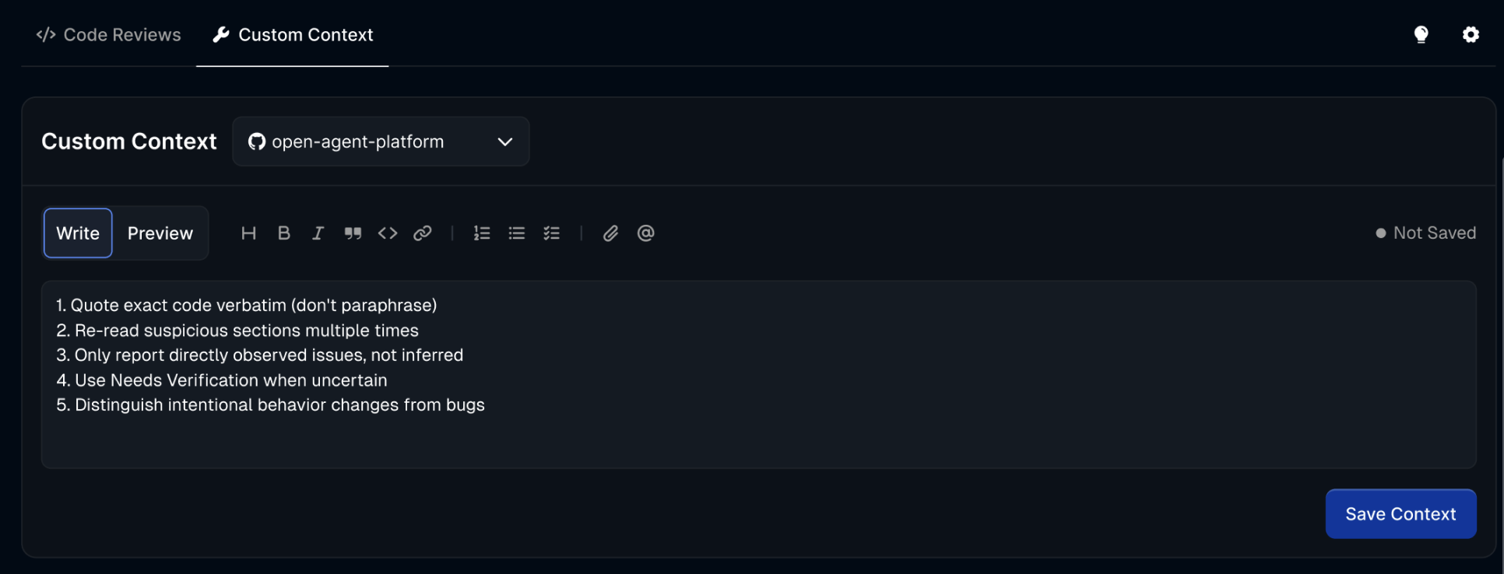
Task: Switch to Preview mode
Action: pyautogui.click(x=160, y=233)
